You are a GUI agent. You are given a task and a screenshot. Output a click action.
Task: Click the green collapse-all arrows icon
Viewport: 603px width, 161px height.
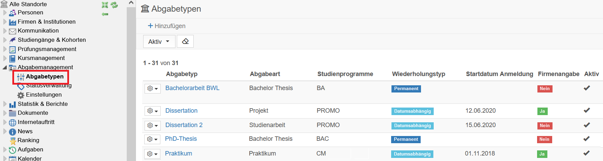pos(105,5)
